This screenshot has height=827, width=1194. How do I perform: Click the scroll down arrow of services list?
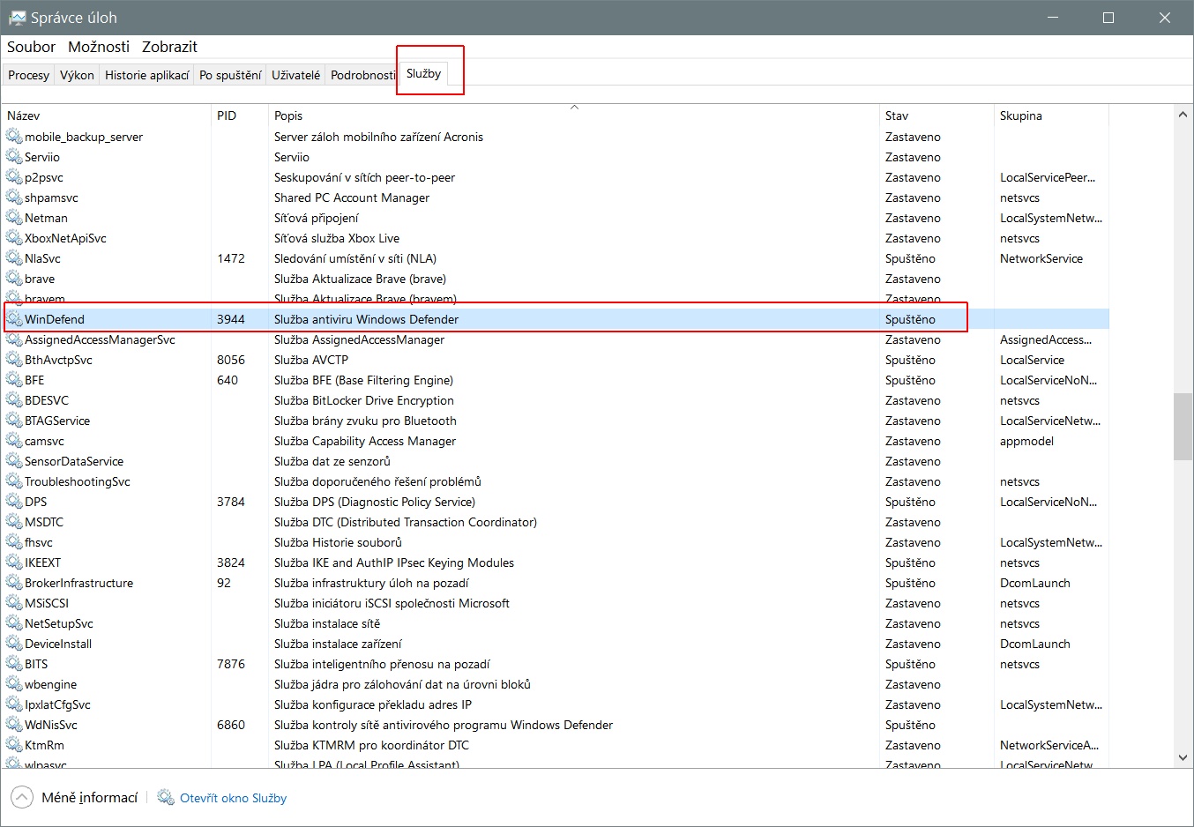tap(1183, 756)
